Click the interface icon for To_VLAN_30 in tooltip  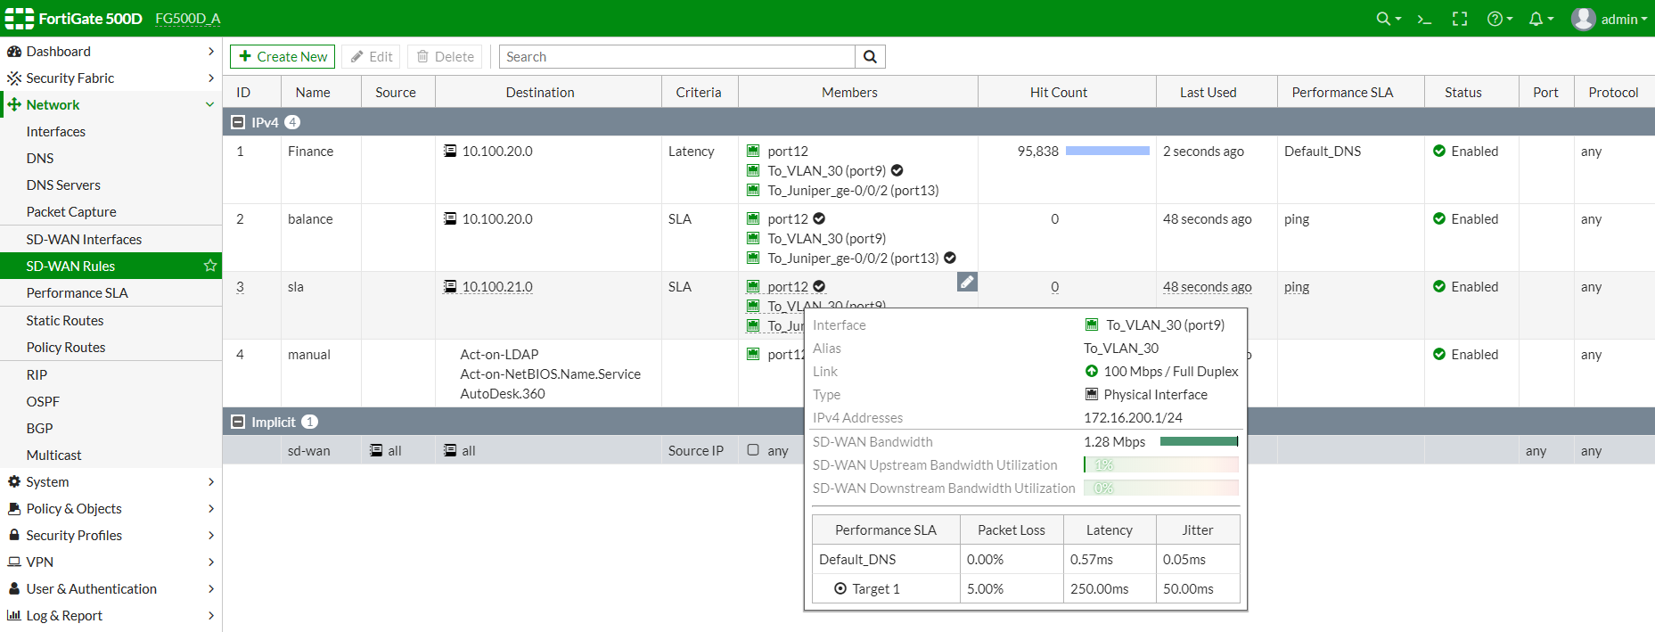tap(1092, 324)
